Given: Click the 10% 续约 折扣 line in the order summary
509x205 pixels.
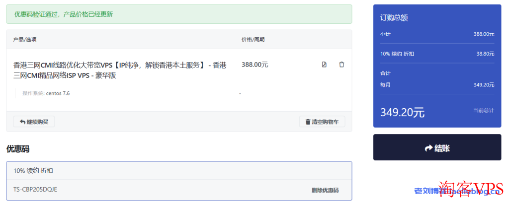Looking at the screenshot, I should point(397,54).
